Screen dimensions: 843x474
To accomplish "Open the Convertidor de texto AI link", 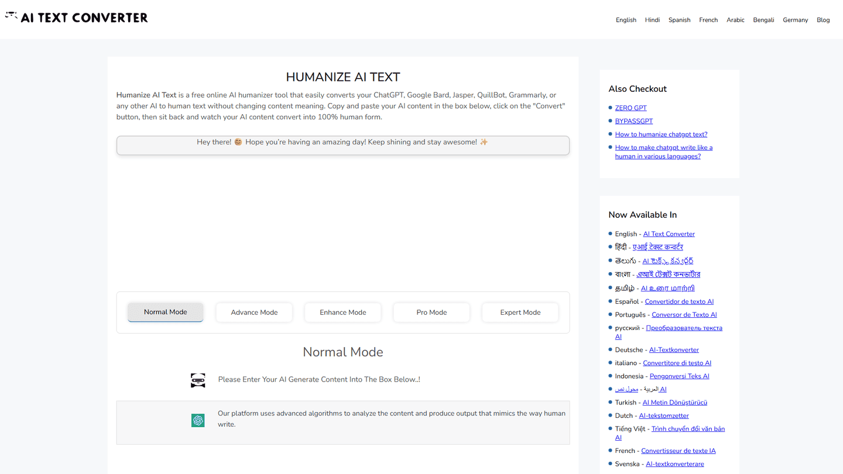I will tap(679, 301).
